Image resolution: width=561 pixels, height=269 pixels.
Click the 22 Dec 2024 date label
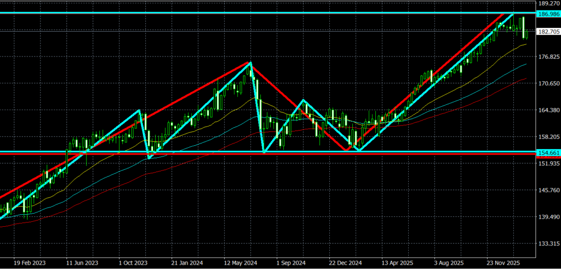346,262
